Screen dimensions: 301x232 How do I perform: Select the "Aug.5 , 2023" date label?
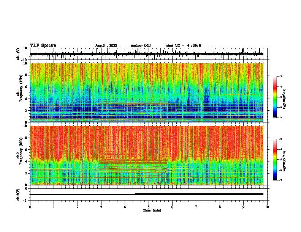click(106, 45)
